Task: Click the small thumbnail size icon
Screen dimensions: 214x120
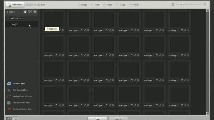Action: [x=173, y=4]
